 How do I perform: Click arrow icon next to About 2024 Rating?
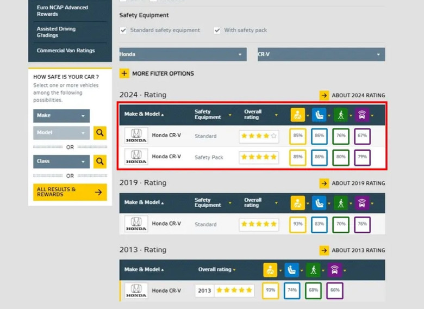point(324,95)
